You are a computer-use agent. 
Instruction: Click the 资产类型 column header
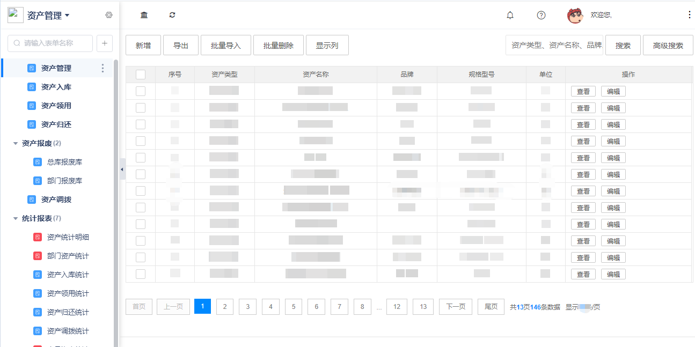click(224, 75)
